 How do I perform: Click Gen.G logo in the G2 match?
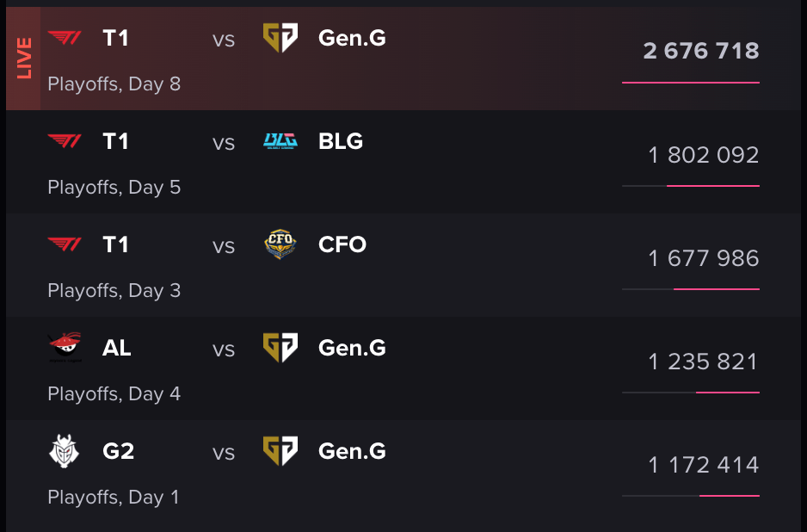tap(280, 451)
